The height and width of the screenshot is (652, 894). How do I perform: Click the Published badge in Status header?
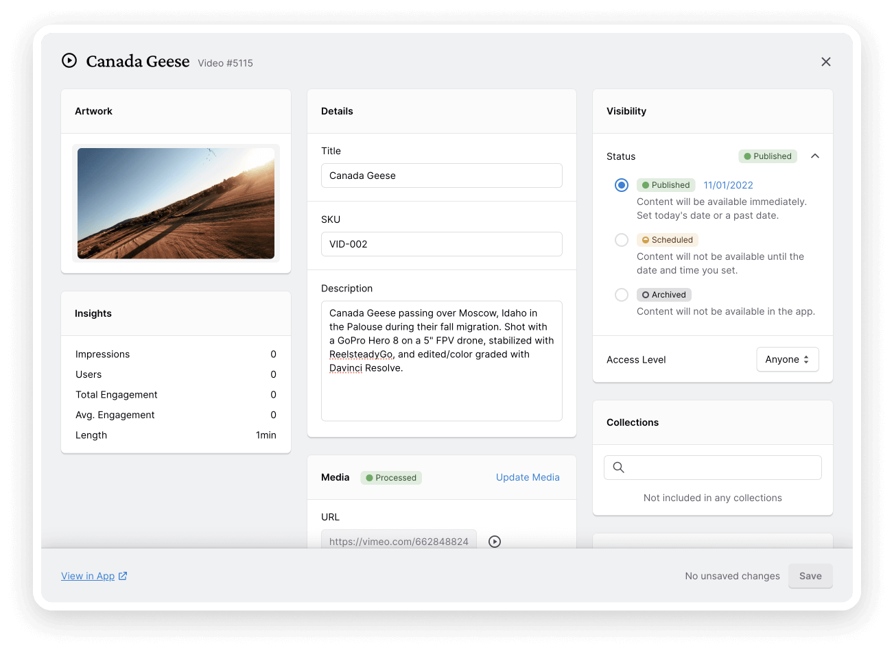(768, 156)
